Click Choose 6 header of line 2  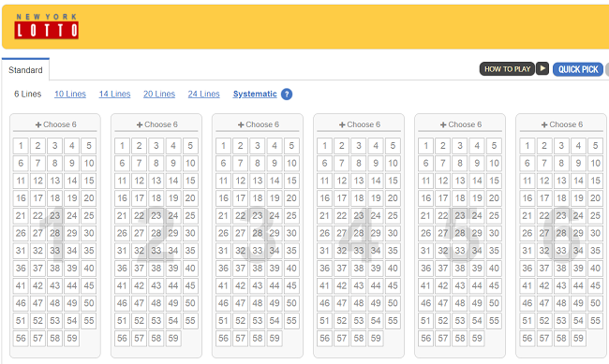tap(156, 124)
